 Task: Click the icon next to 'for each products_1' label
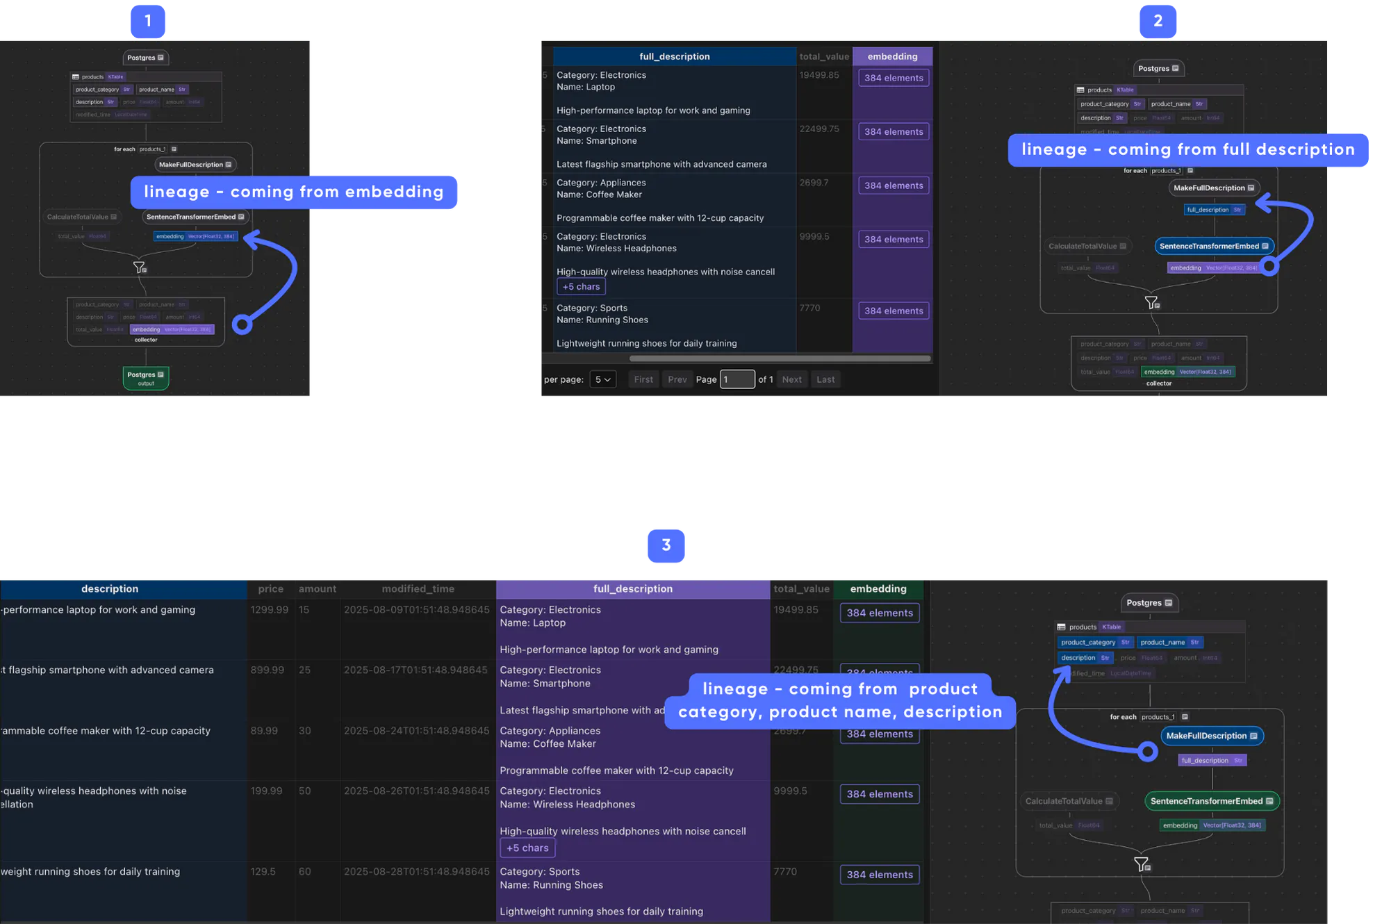pos(174,149)
